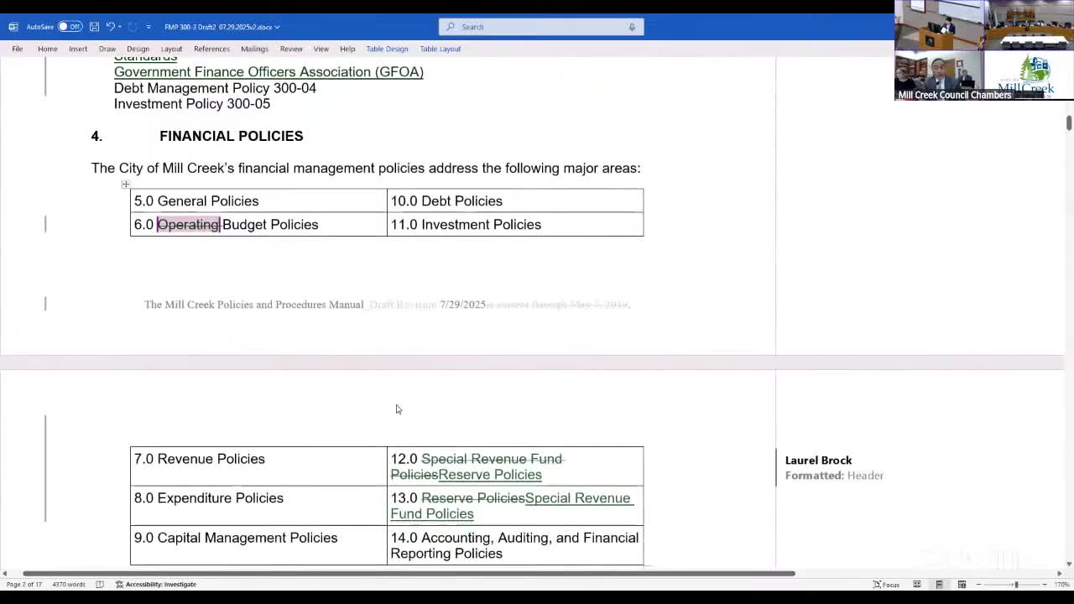Viewport: 1074px width, 604px height.
Task: Select the Print Layout view icon
Action: click(940, 585)
